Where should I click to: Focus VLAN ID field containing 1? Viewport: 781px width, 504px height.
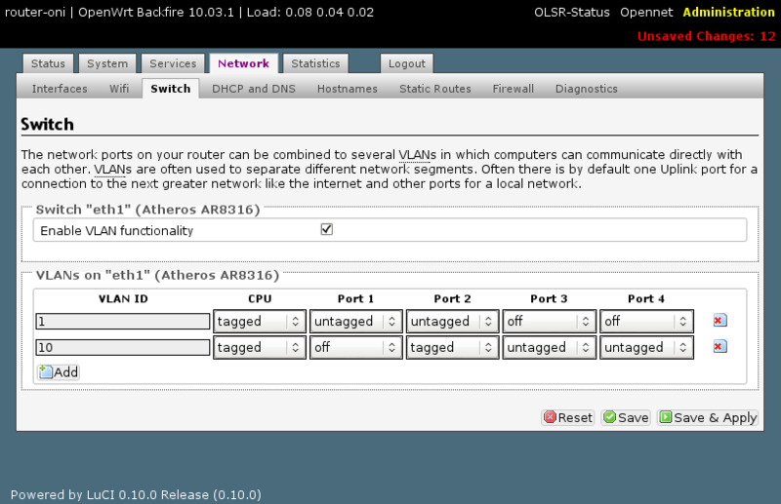[x=123, y=321]
